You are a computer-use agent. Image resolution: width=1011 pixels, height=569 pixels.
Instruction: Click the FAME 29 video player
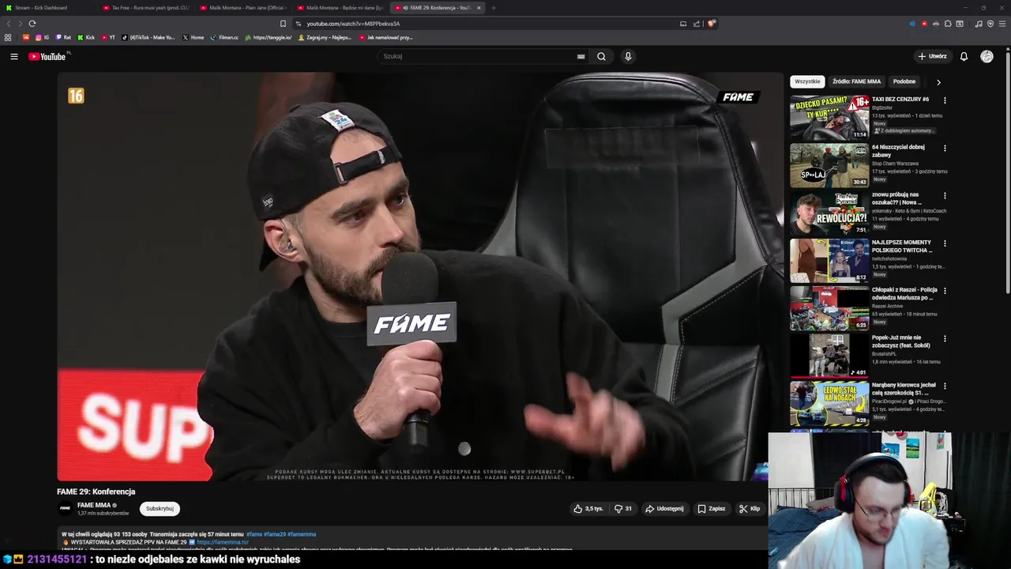click(419, 277)
